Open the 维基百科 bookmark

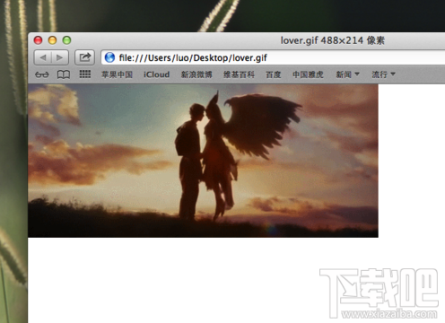239,74
